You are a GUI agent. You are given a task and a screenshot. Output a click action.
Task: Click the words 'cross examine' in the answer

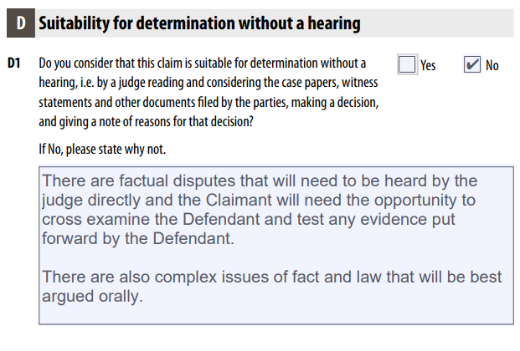(110, 219)
